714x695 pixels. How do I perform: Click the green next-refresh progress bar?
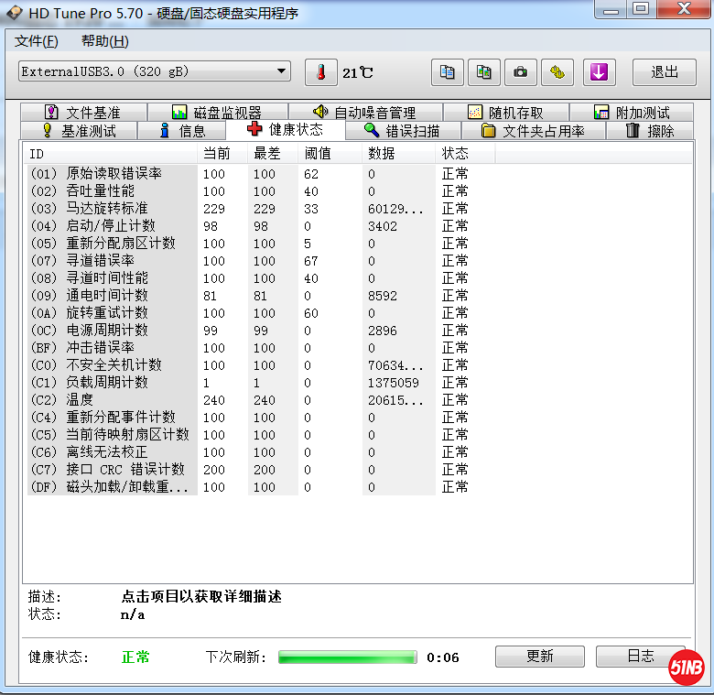(347, 657)
